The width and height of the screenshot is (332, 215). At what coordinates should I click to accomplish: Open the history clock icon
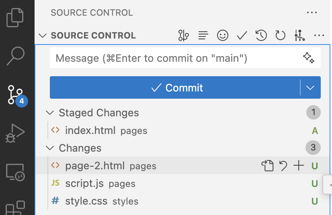pos(261,35)
